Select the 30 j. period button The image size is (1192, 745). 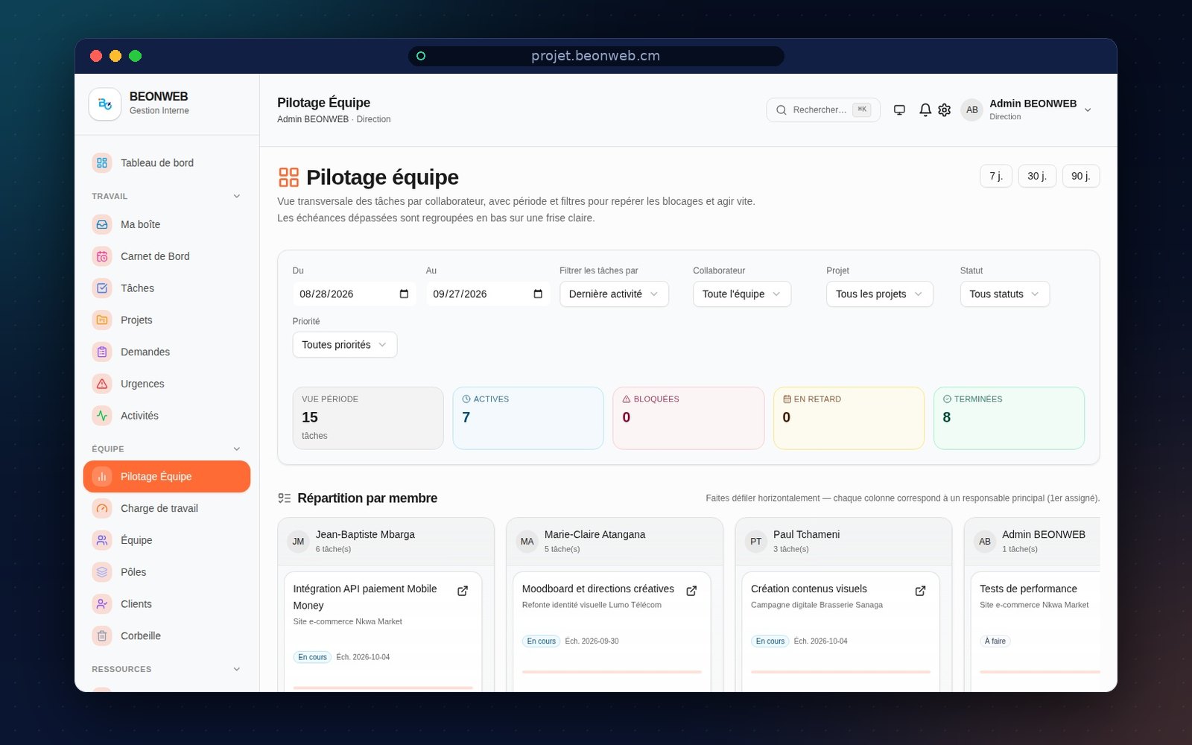[1037, 176]
